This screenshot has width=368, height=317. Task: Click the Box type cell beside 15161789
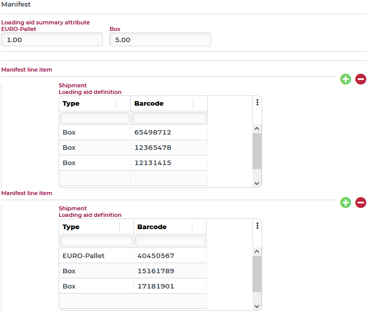tap(96, 271)
